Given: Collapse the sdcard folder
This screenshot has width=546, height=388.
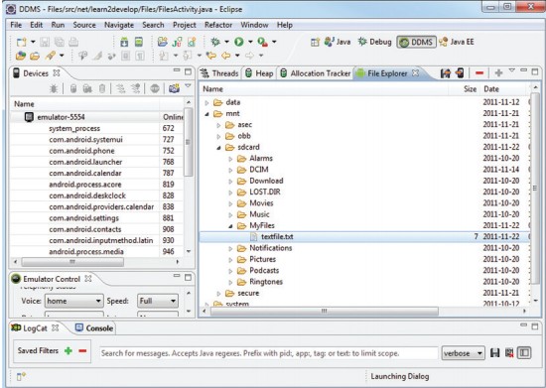Looking at the screenshot, I should (x=218, y=148).
